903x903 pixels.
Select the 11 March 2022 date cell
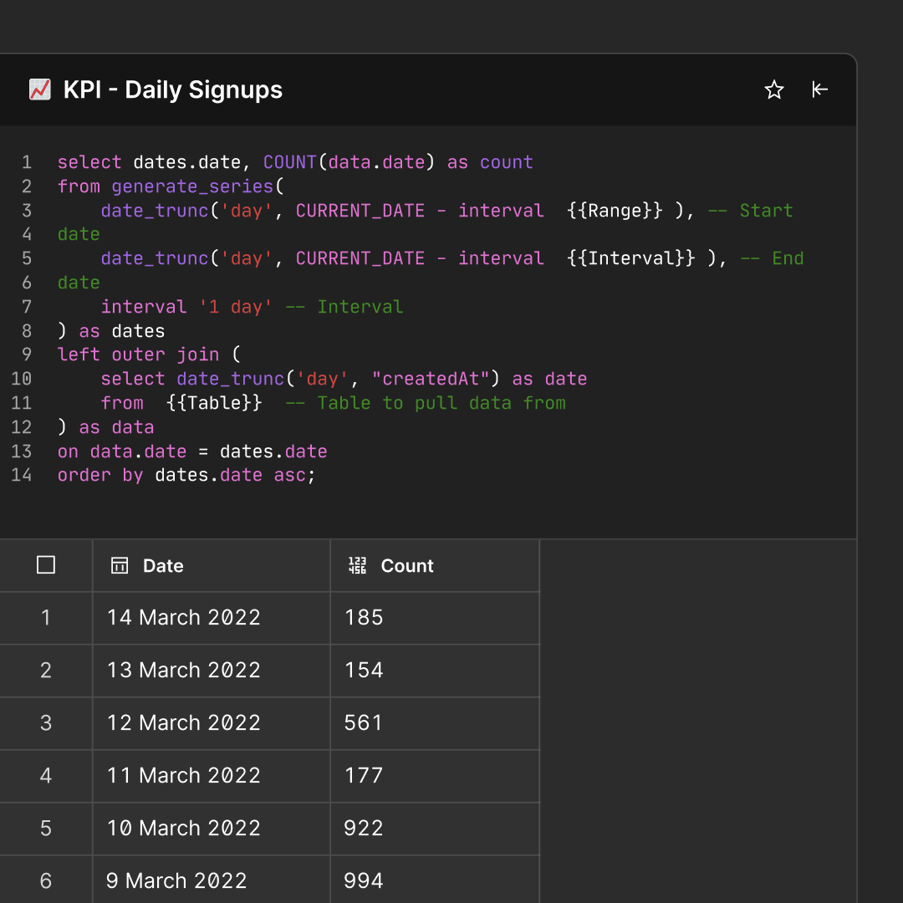click(212, 776)
